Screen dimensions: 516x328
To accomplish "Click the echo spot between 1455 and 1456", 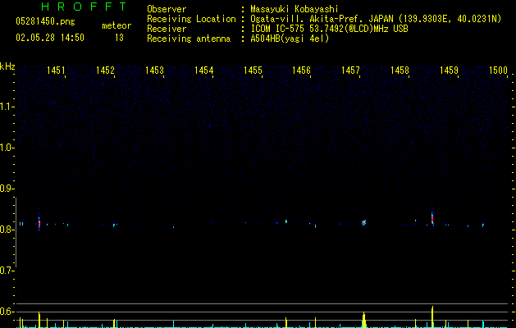I will click(286, 221).
